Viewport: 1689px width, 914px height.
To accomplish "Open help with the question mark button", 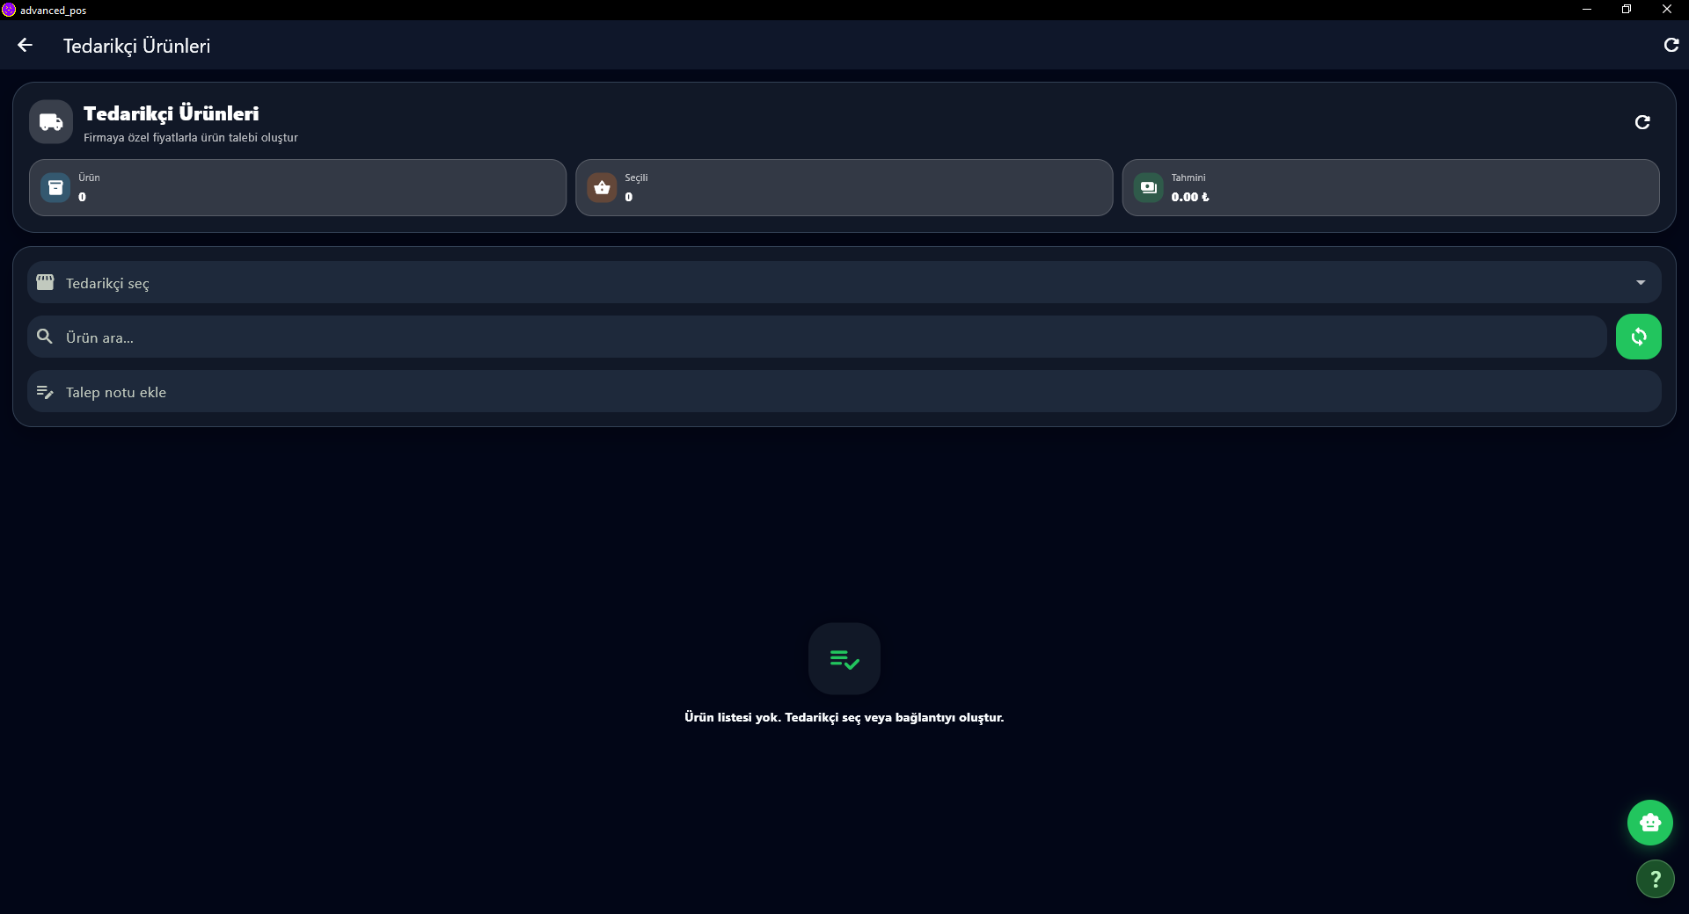I will [1656, 879].
